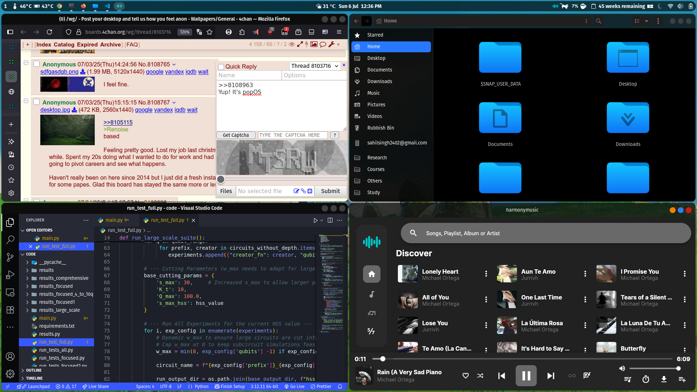Bookmark this page with star icon
Image resolution: width=697 pixels, height=392 pixels.
tap(209, 32)
